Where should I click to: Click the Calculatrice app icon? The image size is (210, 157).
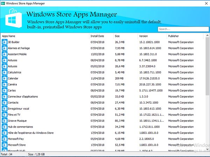[x=5, y=72]
